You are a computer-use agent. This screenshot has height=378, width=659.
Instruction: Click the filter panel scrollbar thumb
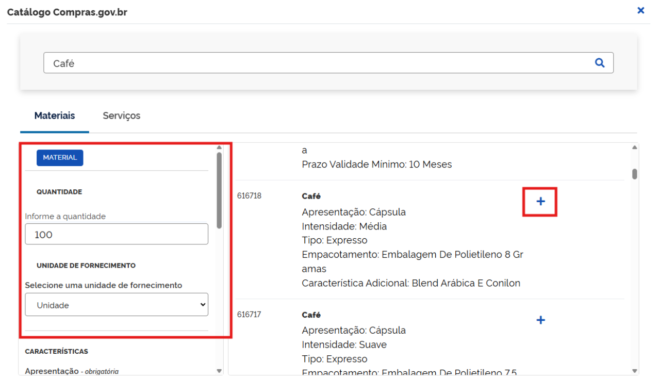coord(219,190)
